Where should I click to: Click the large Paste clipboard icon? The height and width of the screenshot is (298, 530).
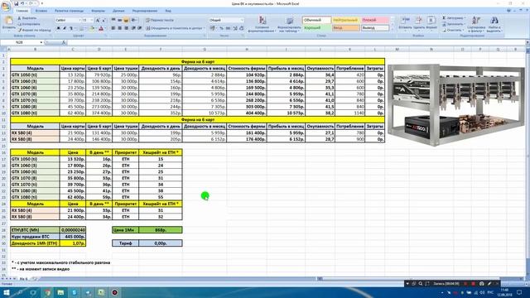8,21
